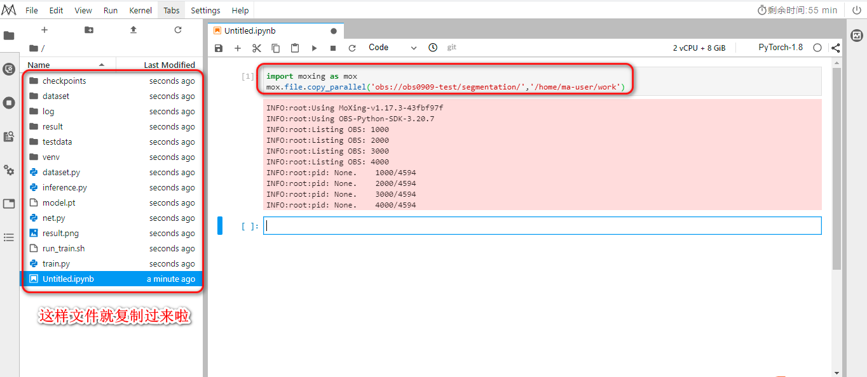This screenshot has height=377, width=867.
Task: Click the git toolbar button
Action: point(452,48)
